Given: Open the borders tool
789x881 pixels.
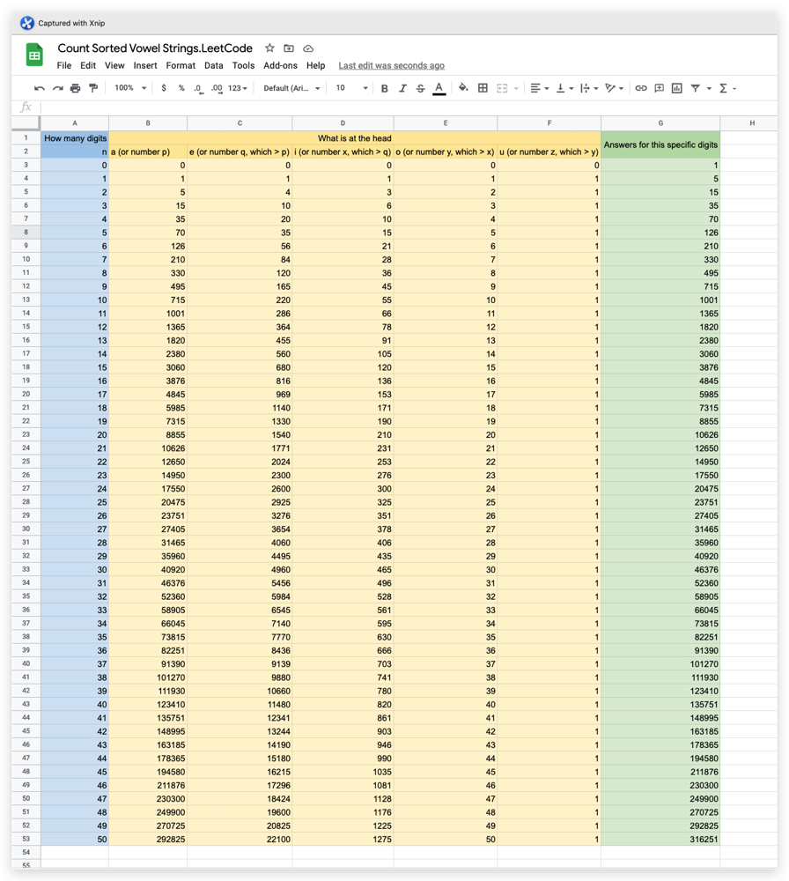Looking at the screenshot, I should coord(483,88).
